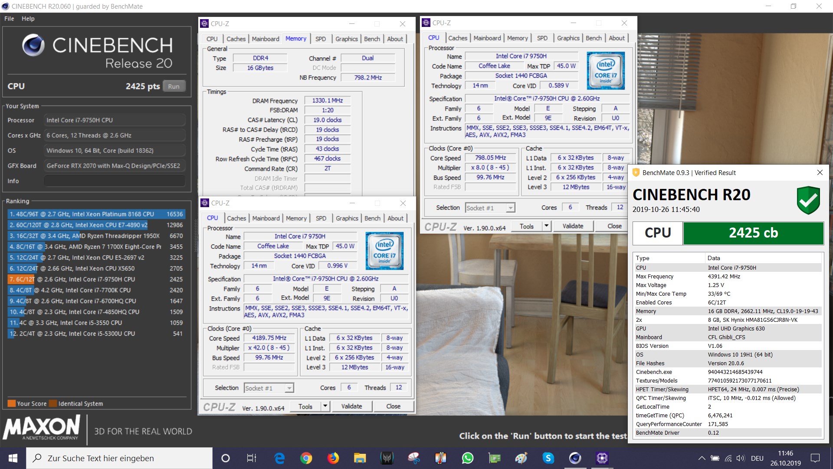Open Memory tab in right CPU-Z window
This screenshot has width=833, height=469.
(518, 38)
